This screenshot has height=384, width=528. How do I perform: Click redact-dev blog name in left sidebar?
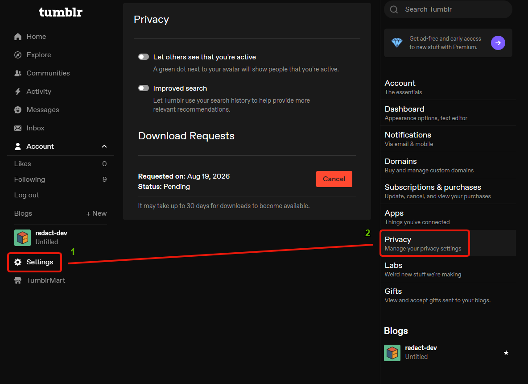tap(51, 233)
